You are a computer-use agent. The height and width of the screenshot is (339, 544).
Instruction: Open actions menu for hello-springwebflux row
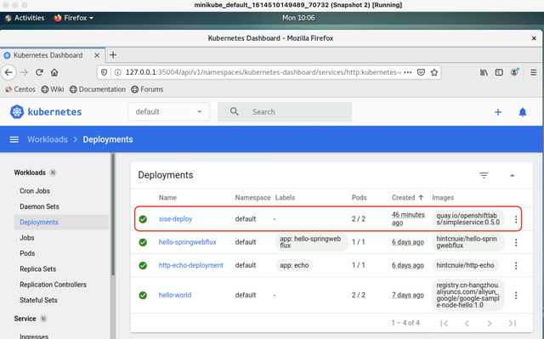(x=516, y=242)
